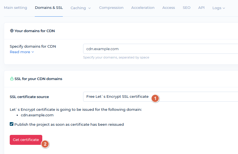Switch to the Main setting tab
This screenshot has height=154, width=238.
click(x=16, y=8)
